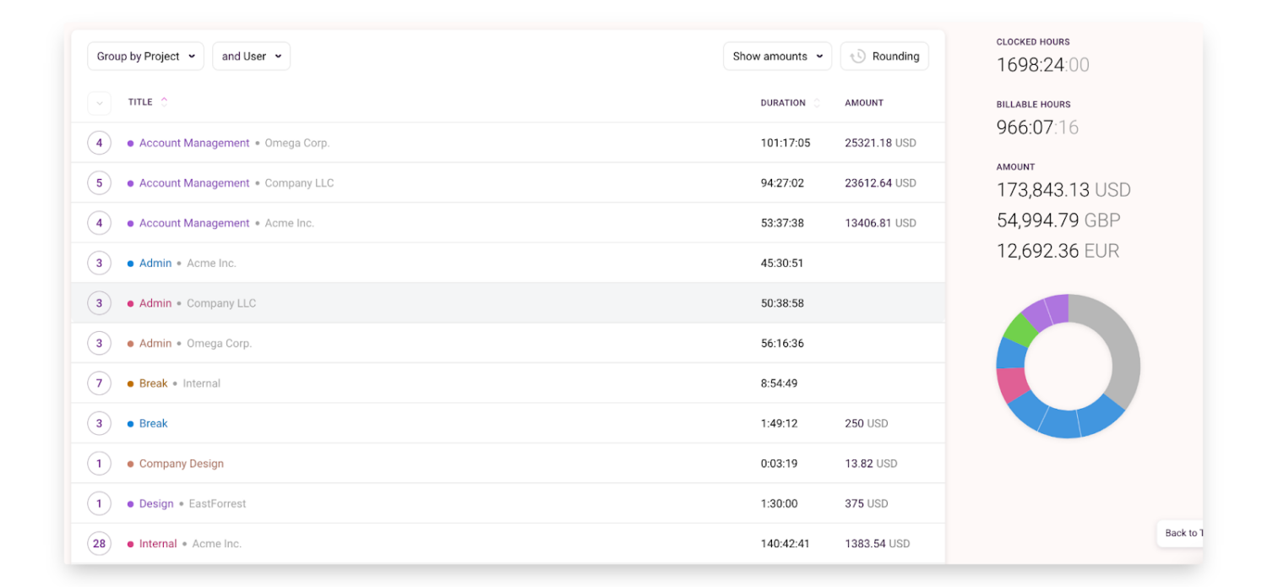The width and height of the screenshot is (1267, 587).
Task: Click the purple dot beside Account Management Omega Corp
Action: click(129, 143)
